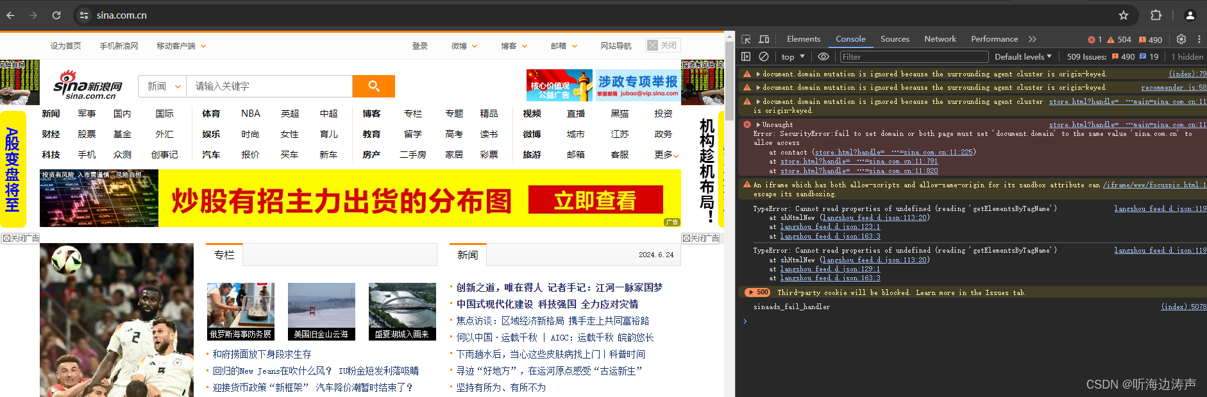This screenshot has height=397, width=1207.
Task: Open the 美国旧金山云海 thumbnail
Action: 321,312
